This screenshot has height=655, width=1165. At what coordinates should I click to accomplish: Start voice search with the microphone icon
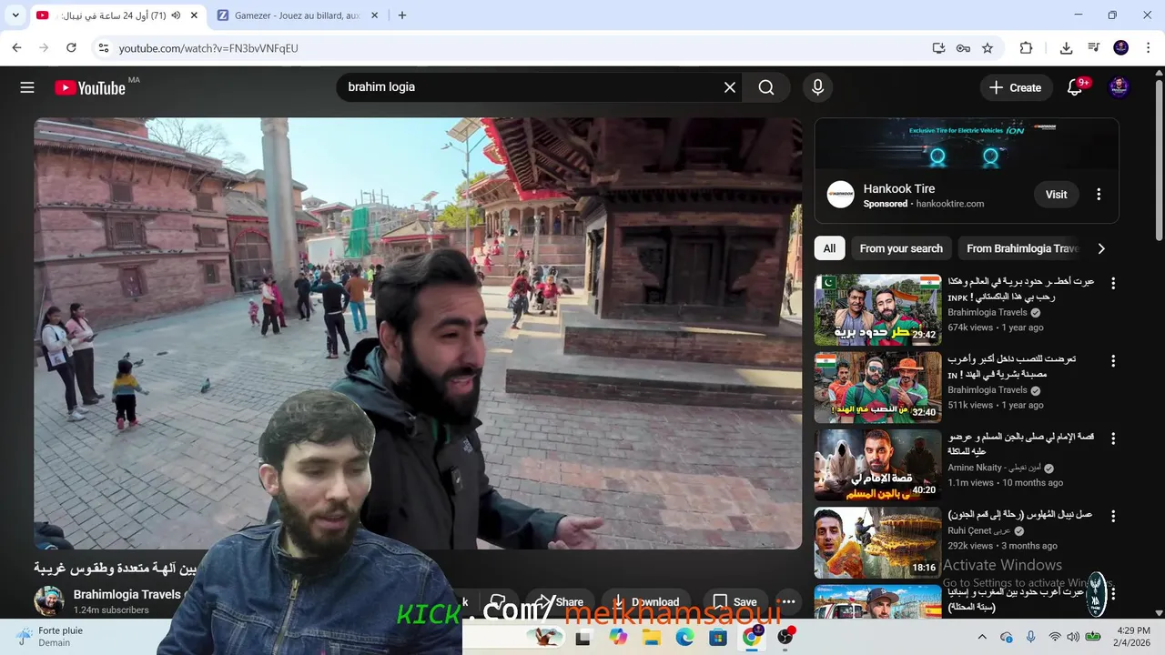(x=817, y=87)
